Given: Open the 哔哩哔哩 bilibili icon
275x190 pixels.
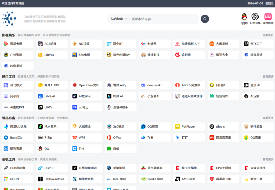Looking at the screenshot, I should (x=268, y=17).
